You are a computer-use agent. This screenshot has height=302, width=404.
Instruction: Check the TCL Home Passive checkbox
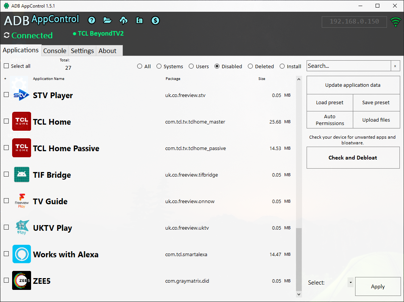click(x=6, y=148)
